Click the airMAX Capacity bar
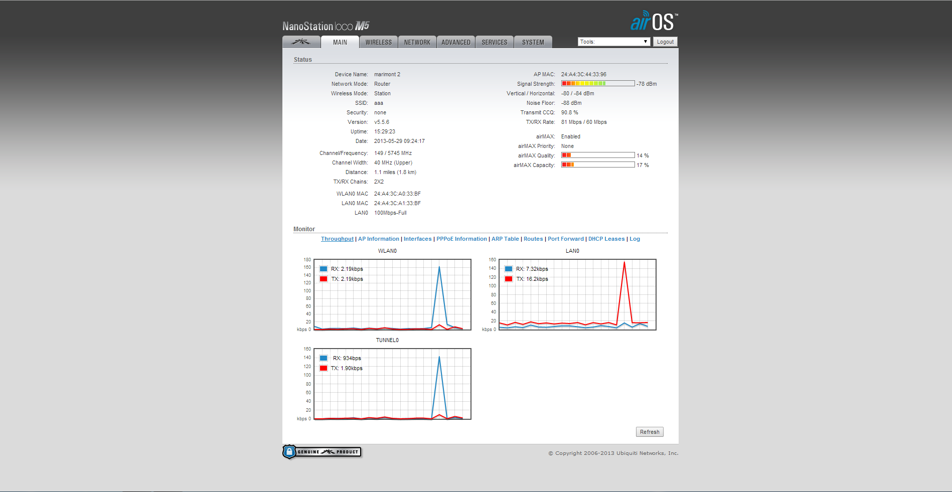Viewport: 952px width, 492px height. click(x=598, y=165)
